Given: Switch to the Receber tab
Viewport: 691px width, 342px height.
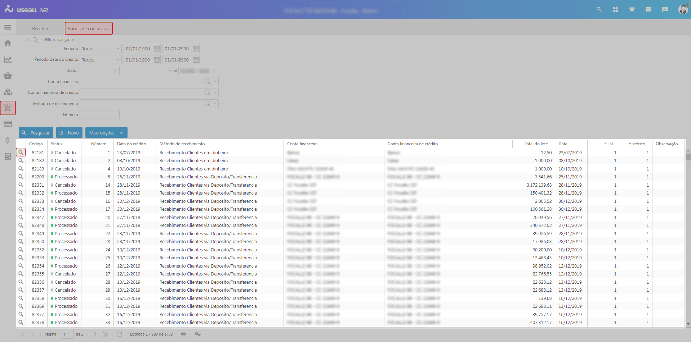Looking at the screenshot, I should pos(40,28).
